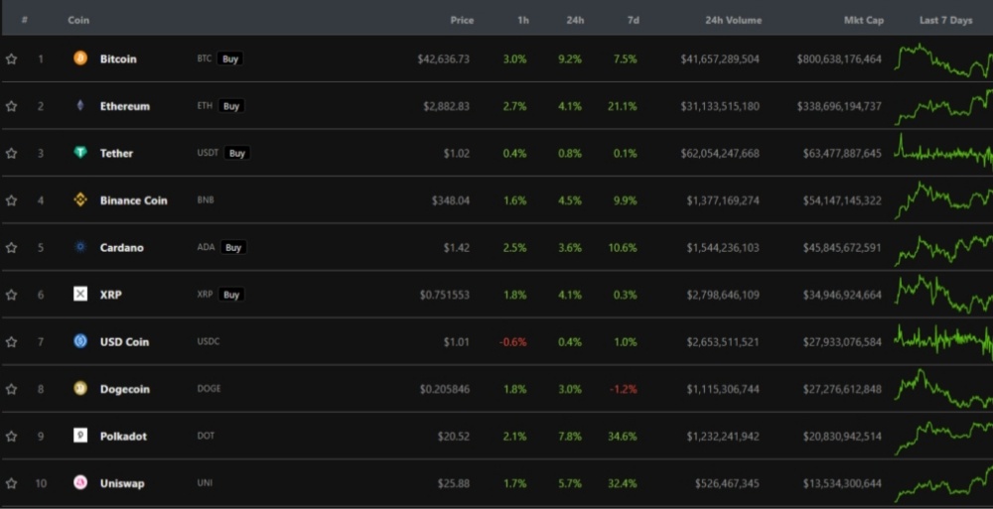The image size is (993, 509).
Task: Click the Last 7 Days header
Action: 945,20
